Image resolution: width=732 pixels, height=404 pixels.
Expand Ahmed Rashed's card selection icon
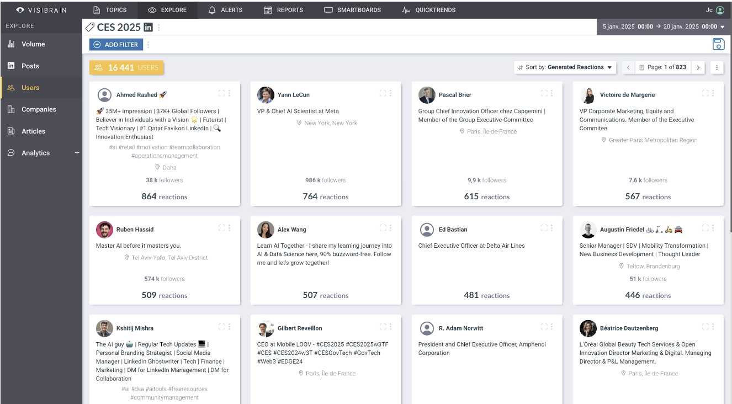pos(221,93)
